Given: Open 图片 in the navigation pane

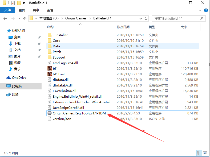Looking at the screenshot, I should (17, 56).
